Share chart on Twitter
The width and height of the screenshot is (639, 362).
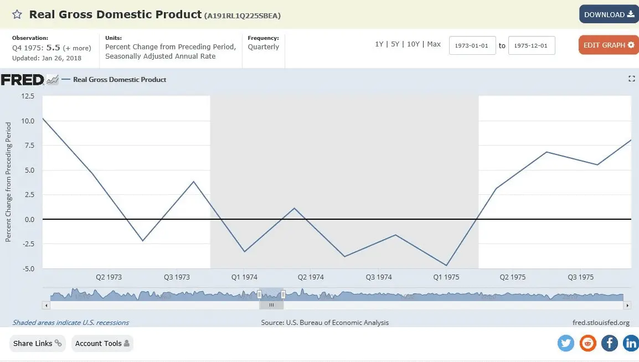point(566,343)
